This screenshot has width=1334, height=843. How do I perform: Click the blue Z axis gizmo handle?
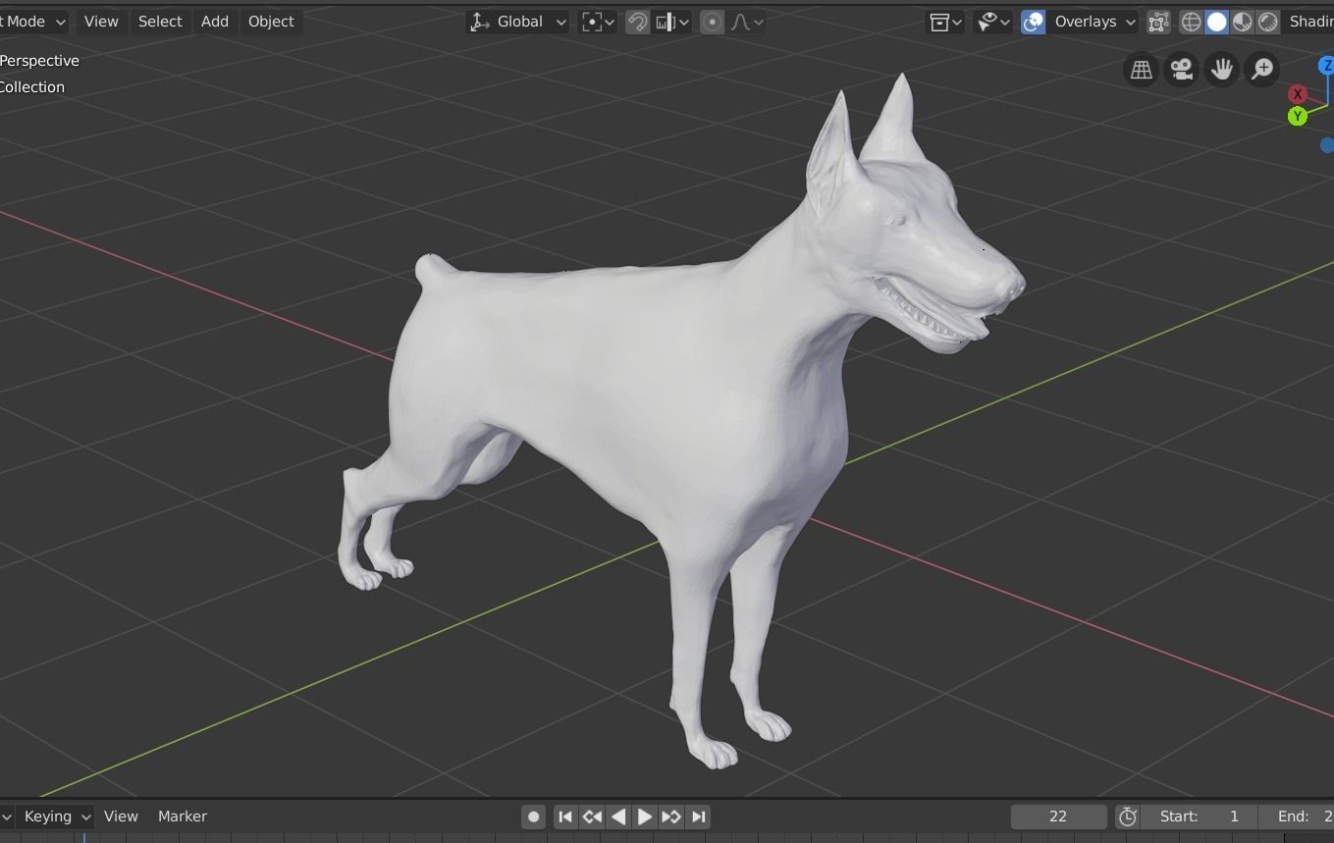[x=1326, y=66]
